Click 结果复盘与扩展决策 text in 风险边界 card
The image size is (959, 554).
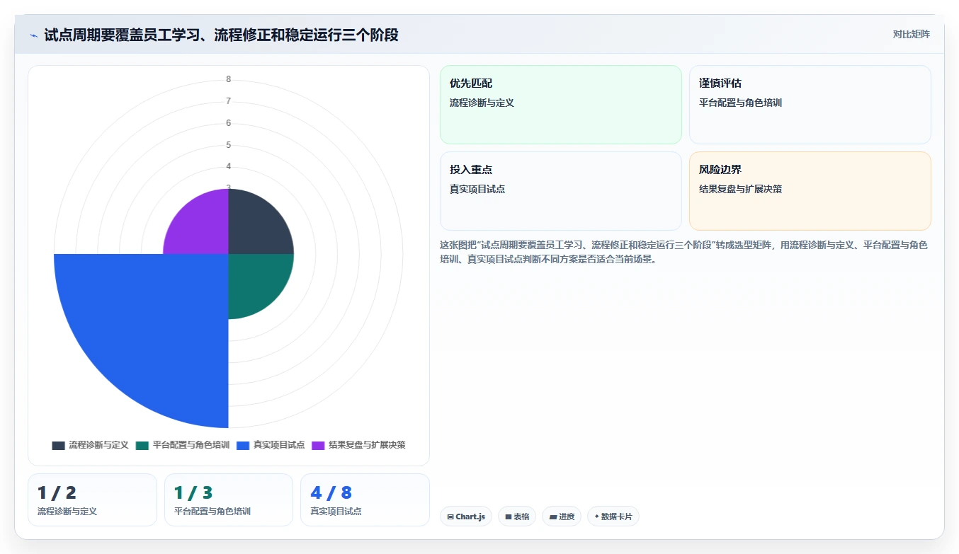pyautogui.click(x=740, y=189)
